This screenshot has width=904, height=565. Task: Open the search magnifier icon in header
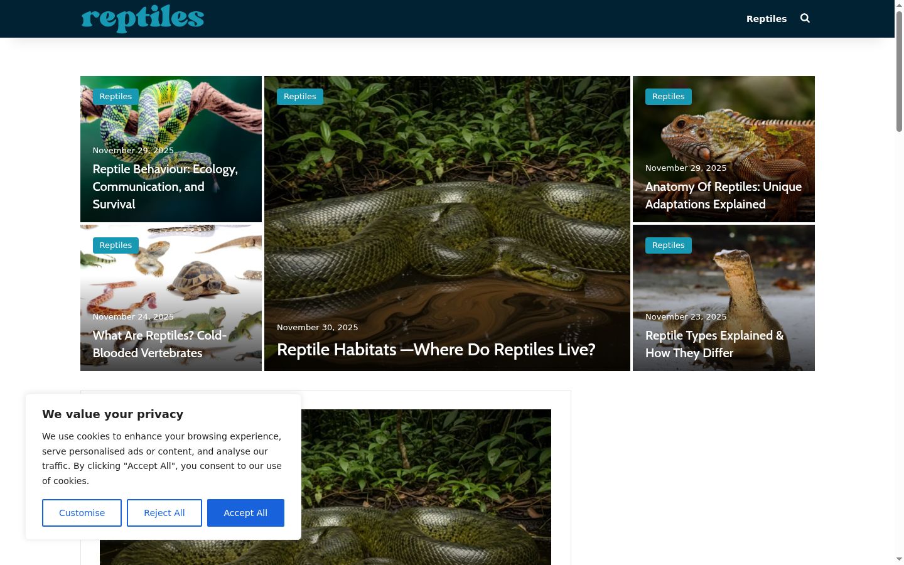[x=805, y=18]
